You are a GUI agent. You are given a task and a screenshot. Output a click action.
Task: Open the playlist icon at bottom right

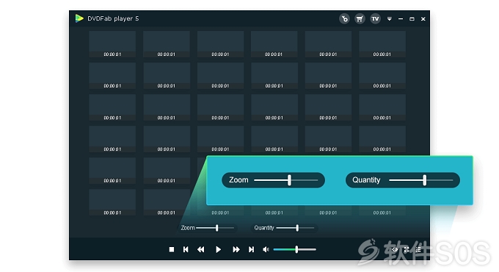418,249
